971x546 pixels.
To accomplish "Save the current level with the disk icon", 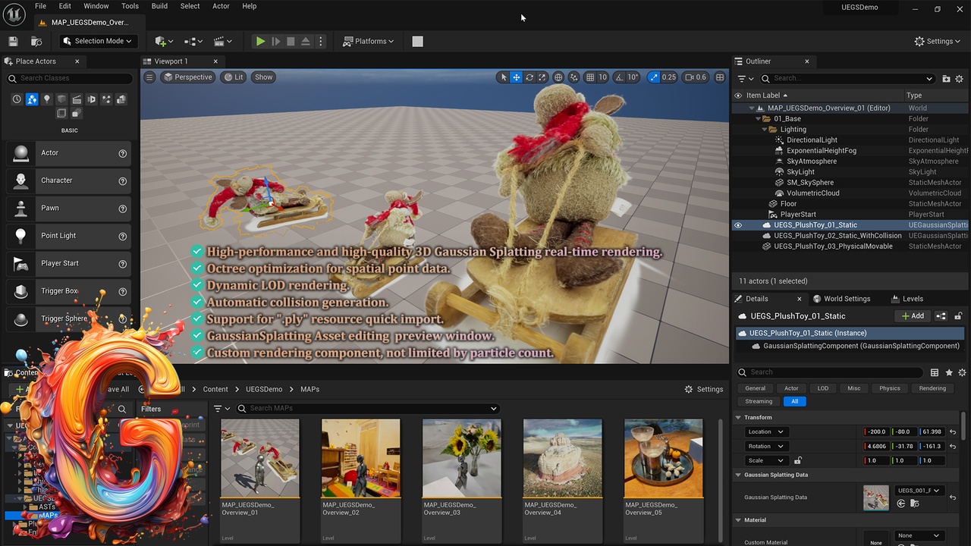I will tap(13, 41).
